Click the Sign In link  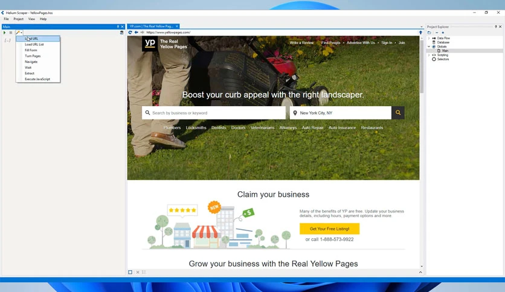[x=387, y=43]
